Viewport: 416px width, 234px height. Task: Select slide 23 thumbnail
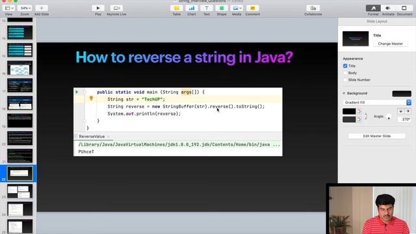(x=20, y=191)
